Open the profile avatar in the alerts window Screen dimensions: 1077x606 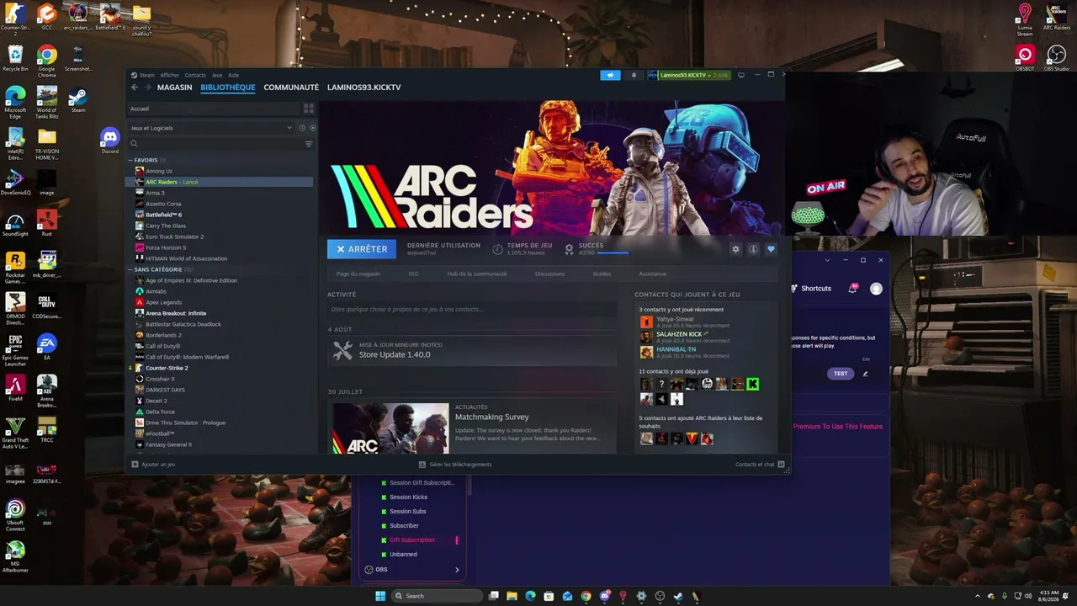tap(876, 289)
